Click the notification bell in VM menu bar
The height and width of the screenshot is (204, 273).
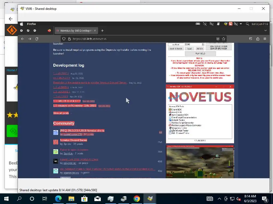coord(218,24)
